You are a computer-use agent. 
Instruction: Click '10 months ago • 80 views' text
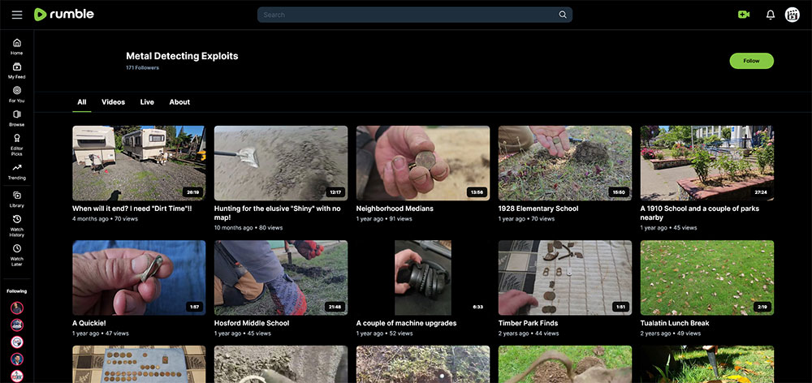tap(248, 228)
